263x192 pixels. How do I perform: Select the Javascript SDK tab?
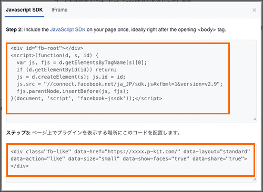[24, 10]
